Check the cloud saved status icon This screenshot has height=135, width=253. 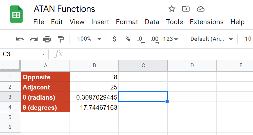201,9
